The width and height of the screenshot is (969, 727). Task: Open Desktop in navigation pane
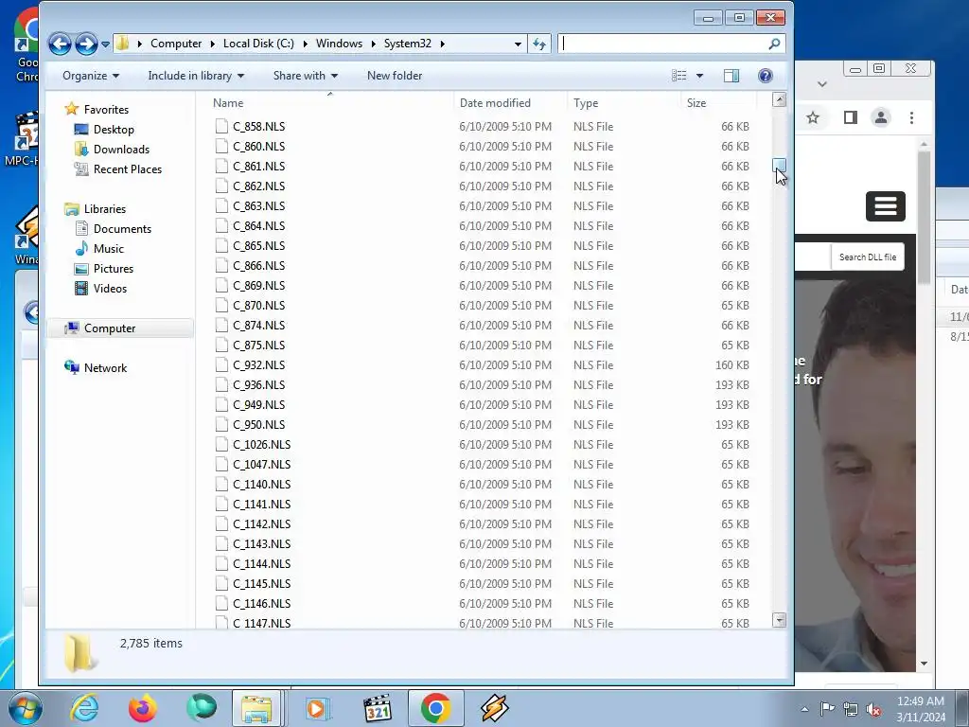click(114, 129)
